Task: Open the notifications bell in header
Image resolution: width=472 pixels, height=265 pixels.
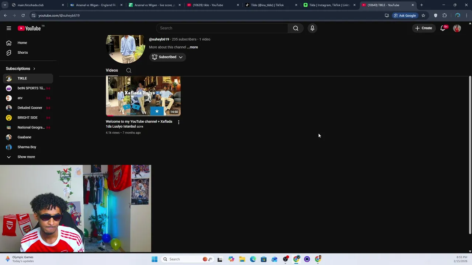Action: click(443, 28)
